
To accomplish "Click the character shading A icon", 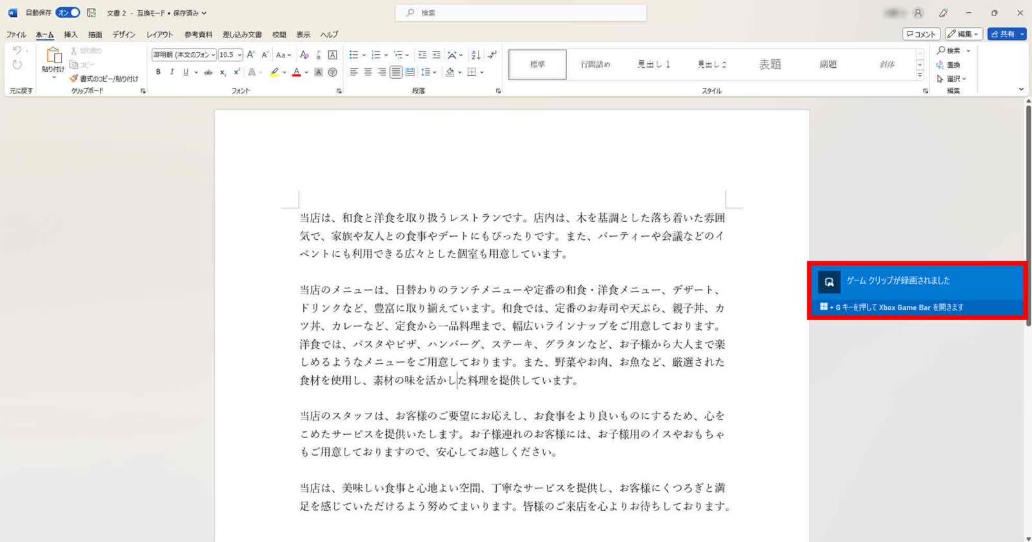I will click(x=319, y=72).
